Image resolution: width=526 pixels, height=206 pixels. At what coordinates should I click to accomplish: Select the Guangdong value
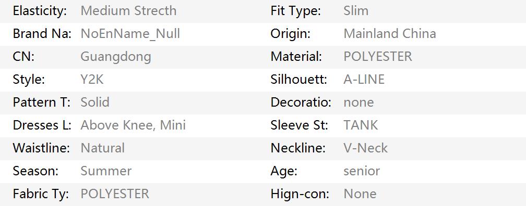pyautogui.click(x=116, y=57)
